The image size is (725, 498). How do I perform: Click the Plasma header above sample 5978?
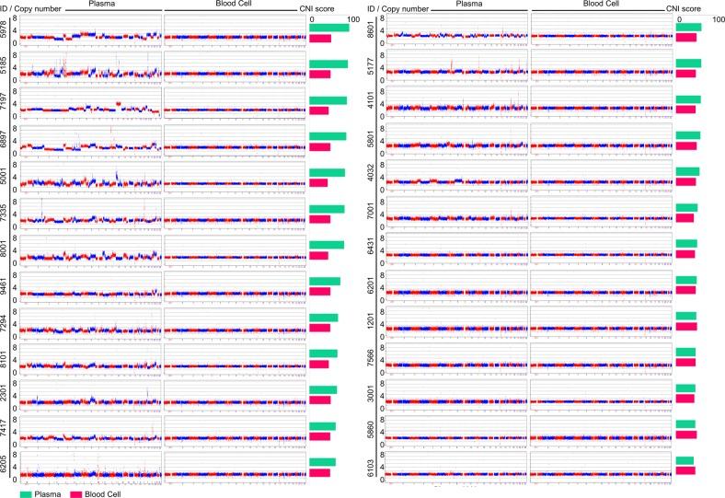click(x=102, y=4)
